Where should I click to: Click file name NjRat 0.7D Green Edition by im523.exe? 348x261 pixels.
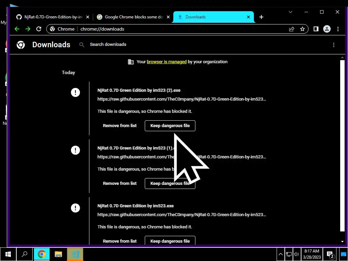[x=136, y=206]
